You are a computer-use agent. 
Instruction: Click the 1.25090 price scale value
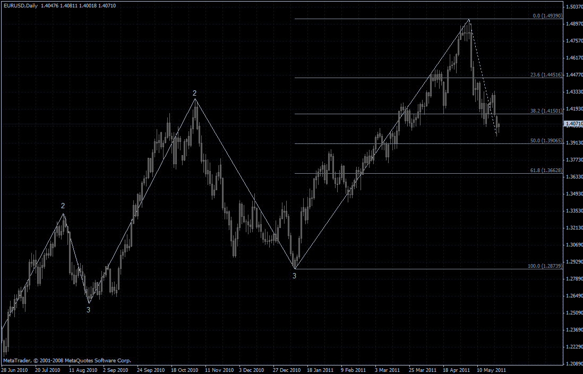(575, 313)
